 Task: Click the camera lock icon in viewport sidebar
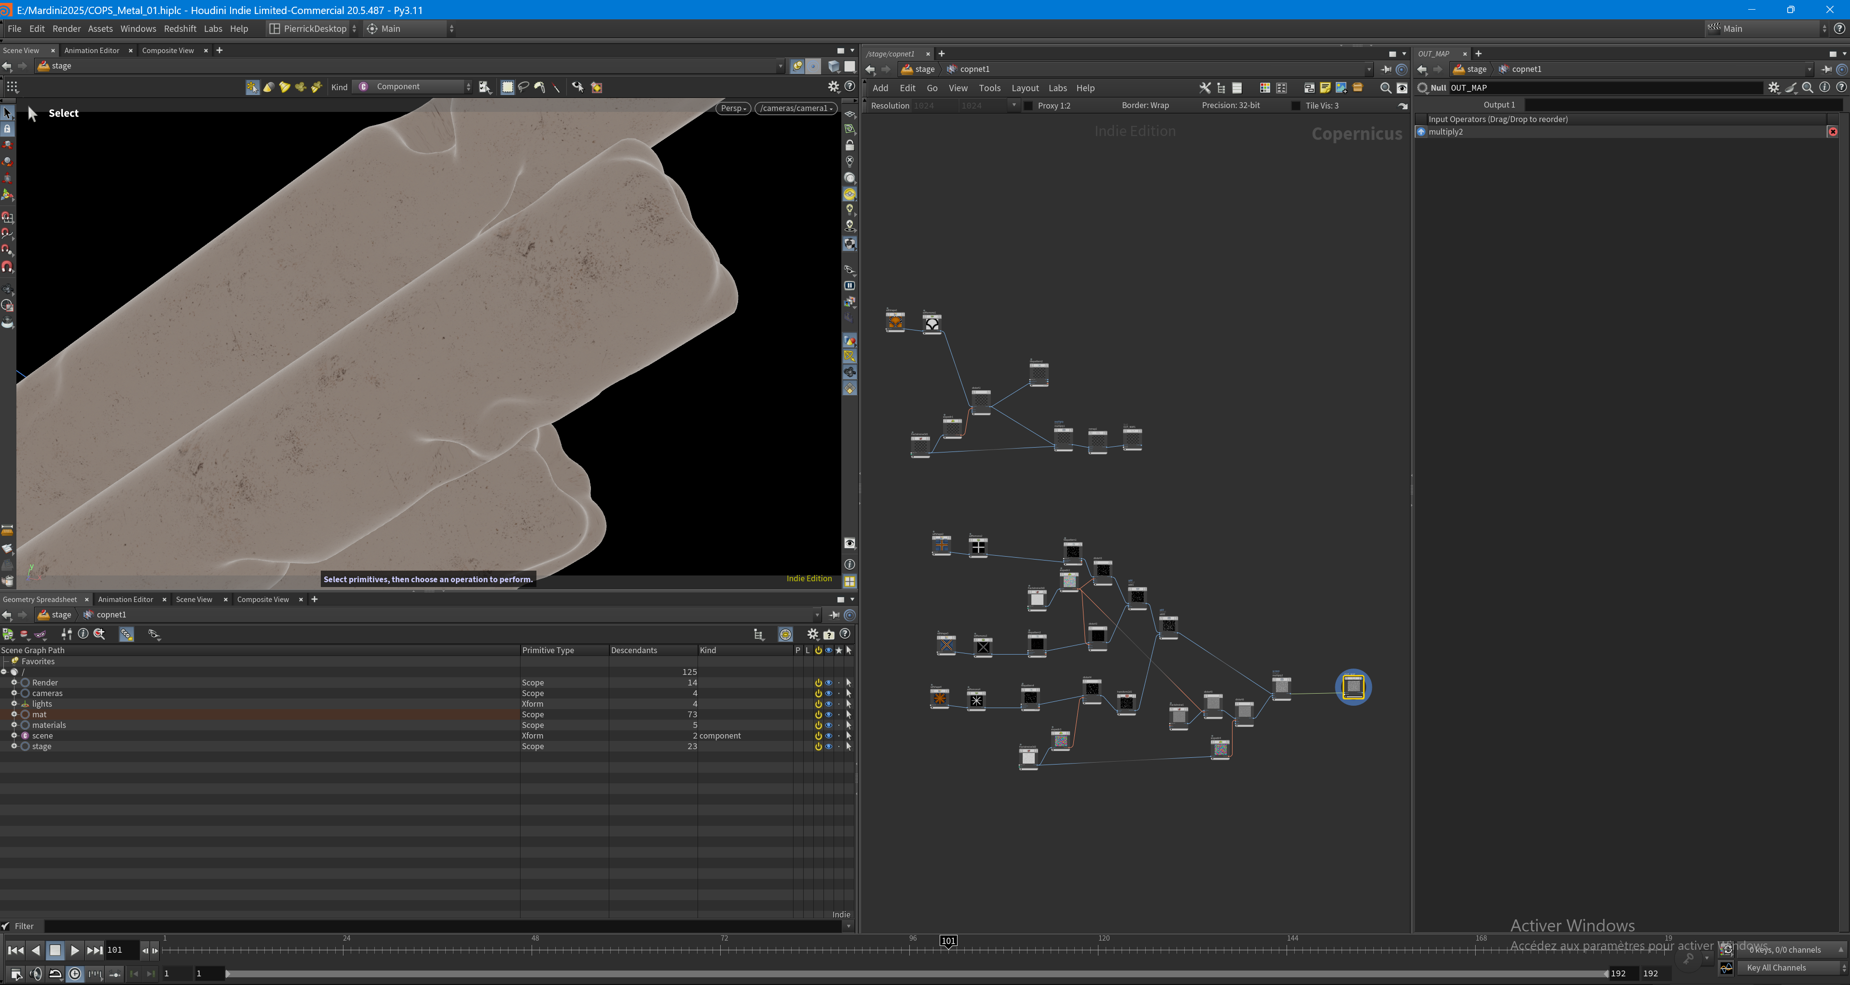tap(850, 145)
